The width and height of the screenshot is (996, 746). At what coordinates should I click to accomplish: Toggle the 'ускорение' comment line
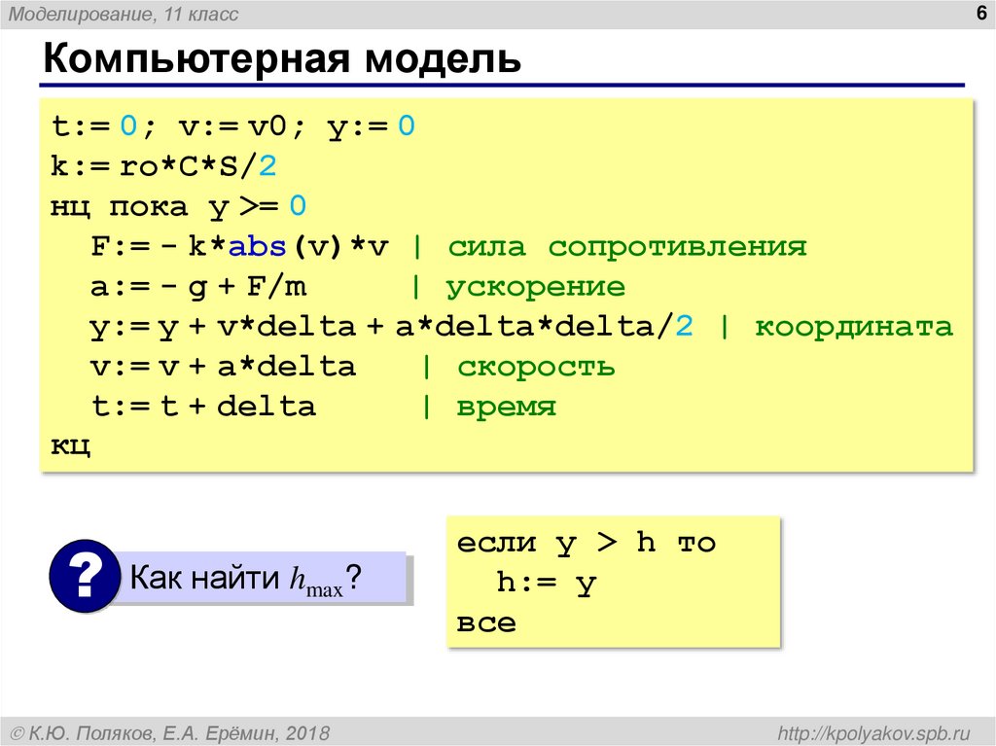[535, 286]
